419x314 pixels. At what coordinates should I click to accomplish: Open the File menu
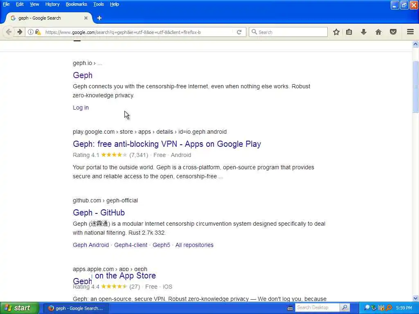(x=6, y=4)
